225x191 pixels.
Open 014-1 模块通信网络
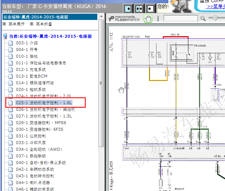click(x=35, y=83)
